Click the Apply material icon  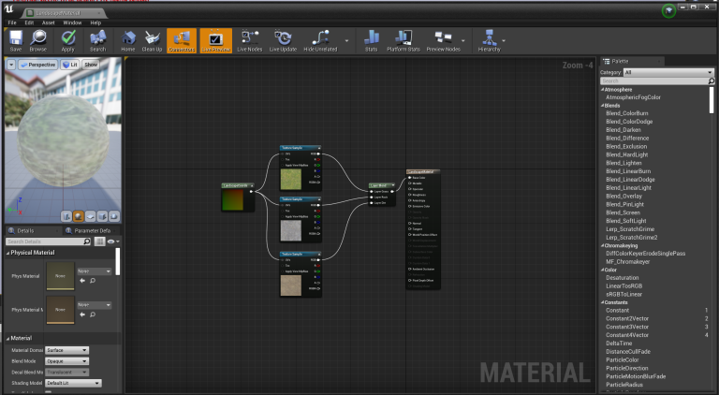tap(68, 39)
